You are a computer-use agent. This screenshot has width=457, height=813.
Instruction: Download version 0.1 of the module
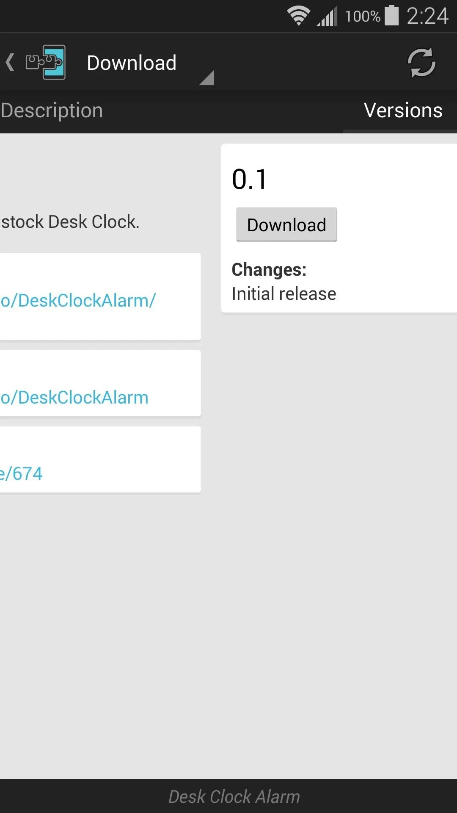(x=286, y=224)
